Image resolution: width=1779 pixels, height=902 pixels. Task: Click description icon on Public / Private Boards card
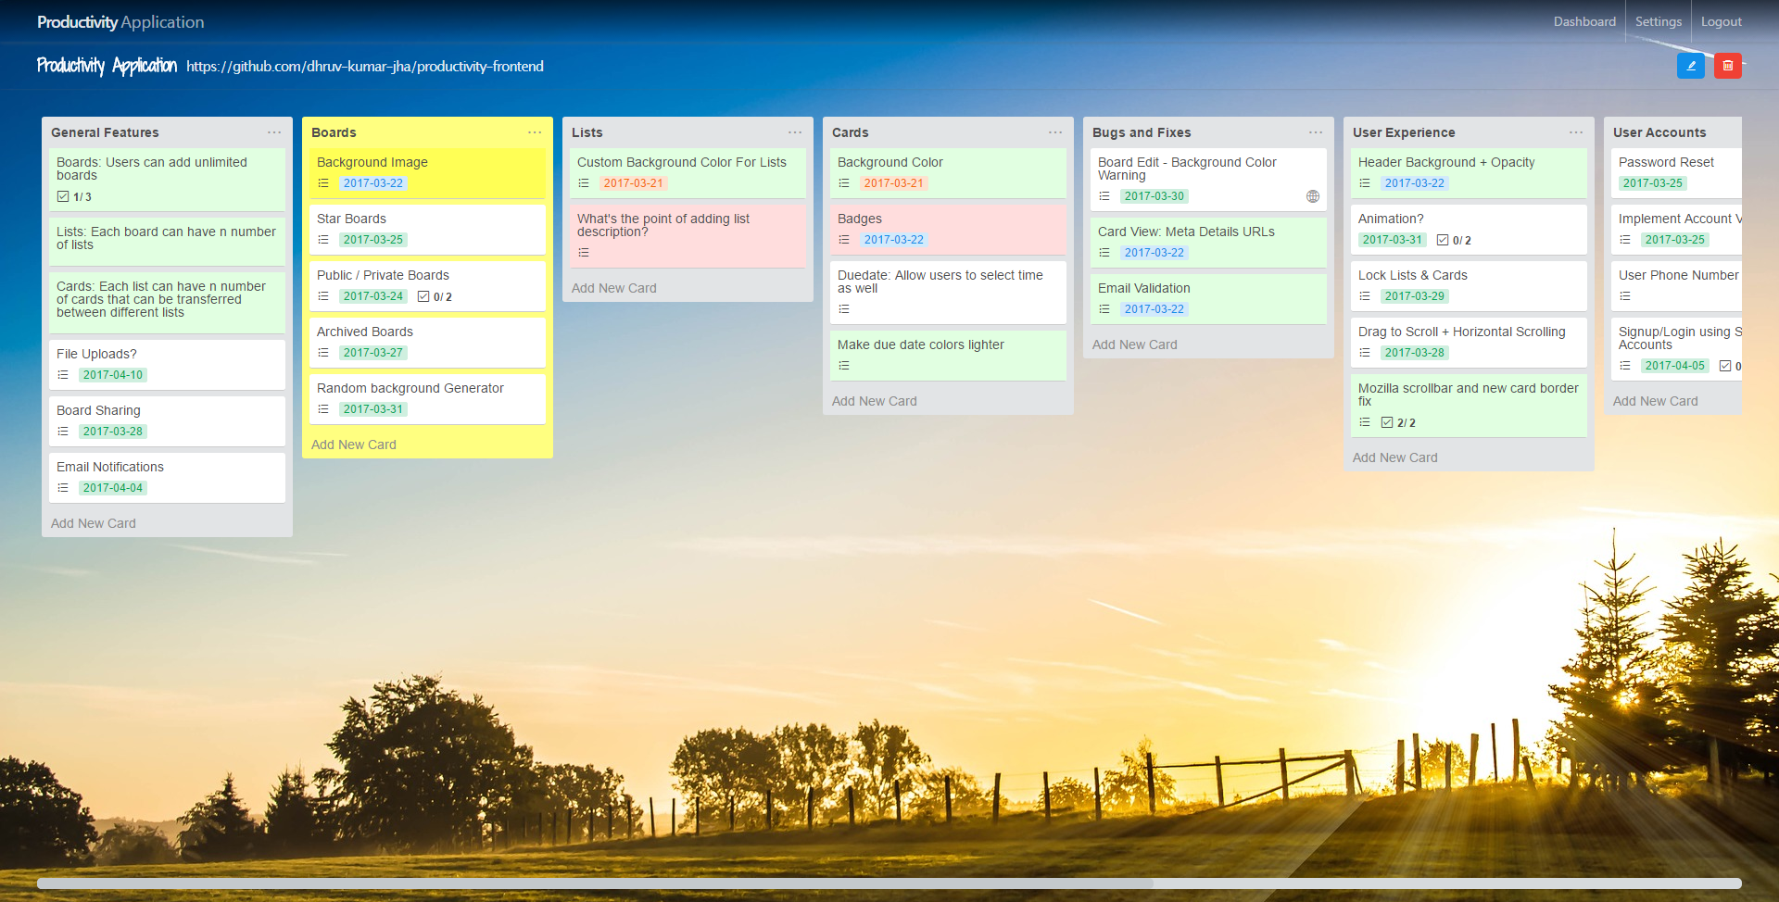[x=323, y=296]
